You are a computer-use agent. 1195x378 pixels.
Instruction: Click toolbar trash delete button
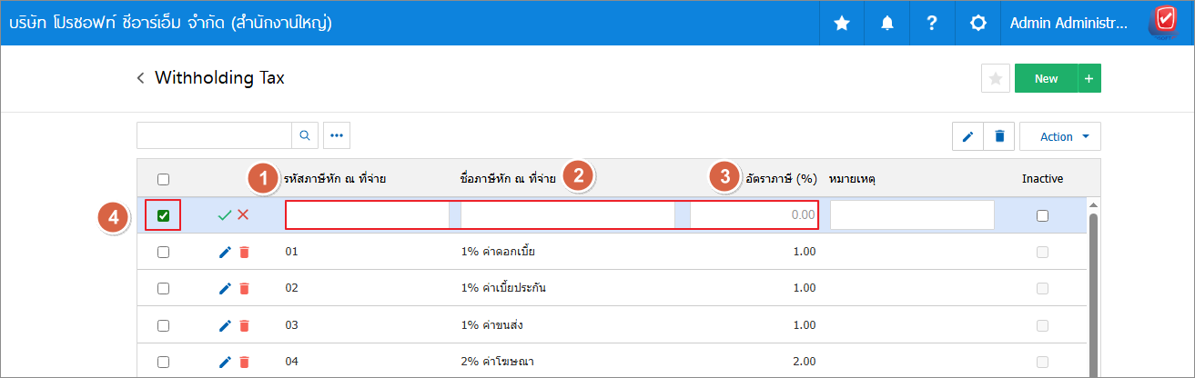pyautogui.click(x=999, y=136)
